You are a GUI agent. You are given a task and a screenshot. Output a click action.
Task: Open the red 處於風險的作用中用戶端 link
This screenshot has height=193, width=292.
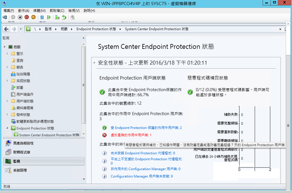[131, 135]
